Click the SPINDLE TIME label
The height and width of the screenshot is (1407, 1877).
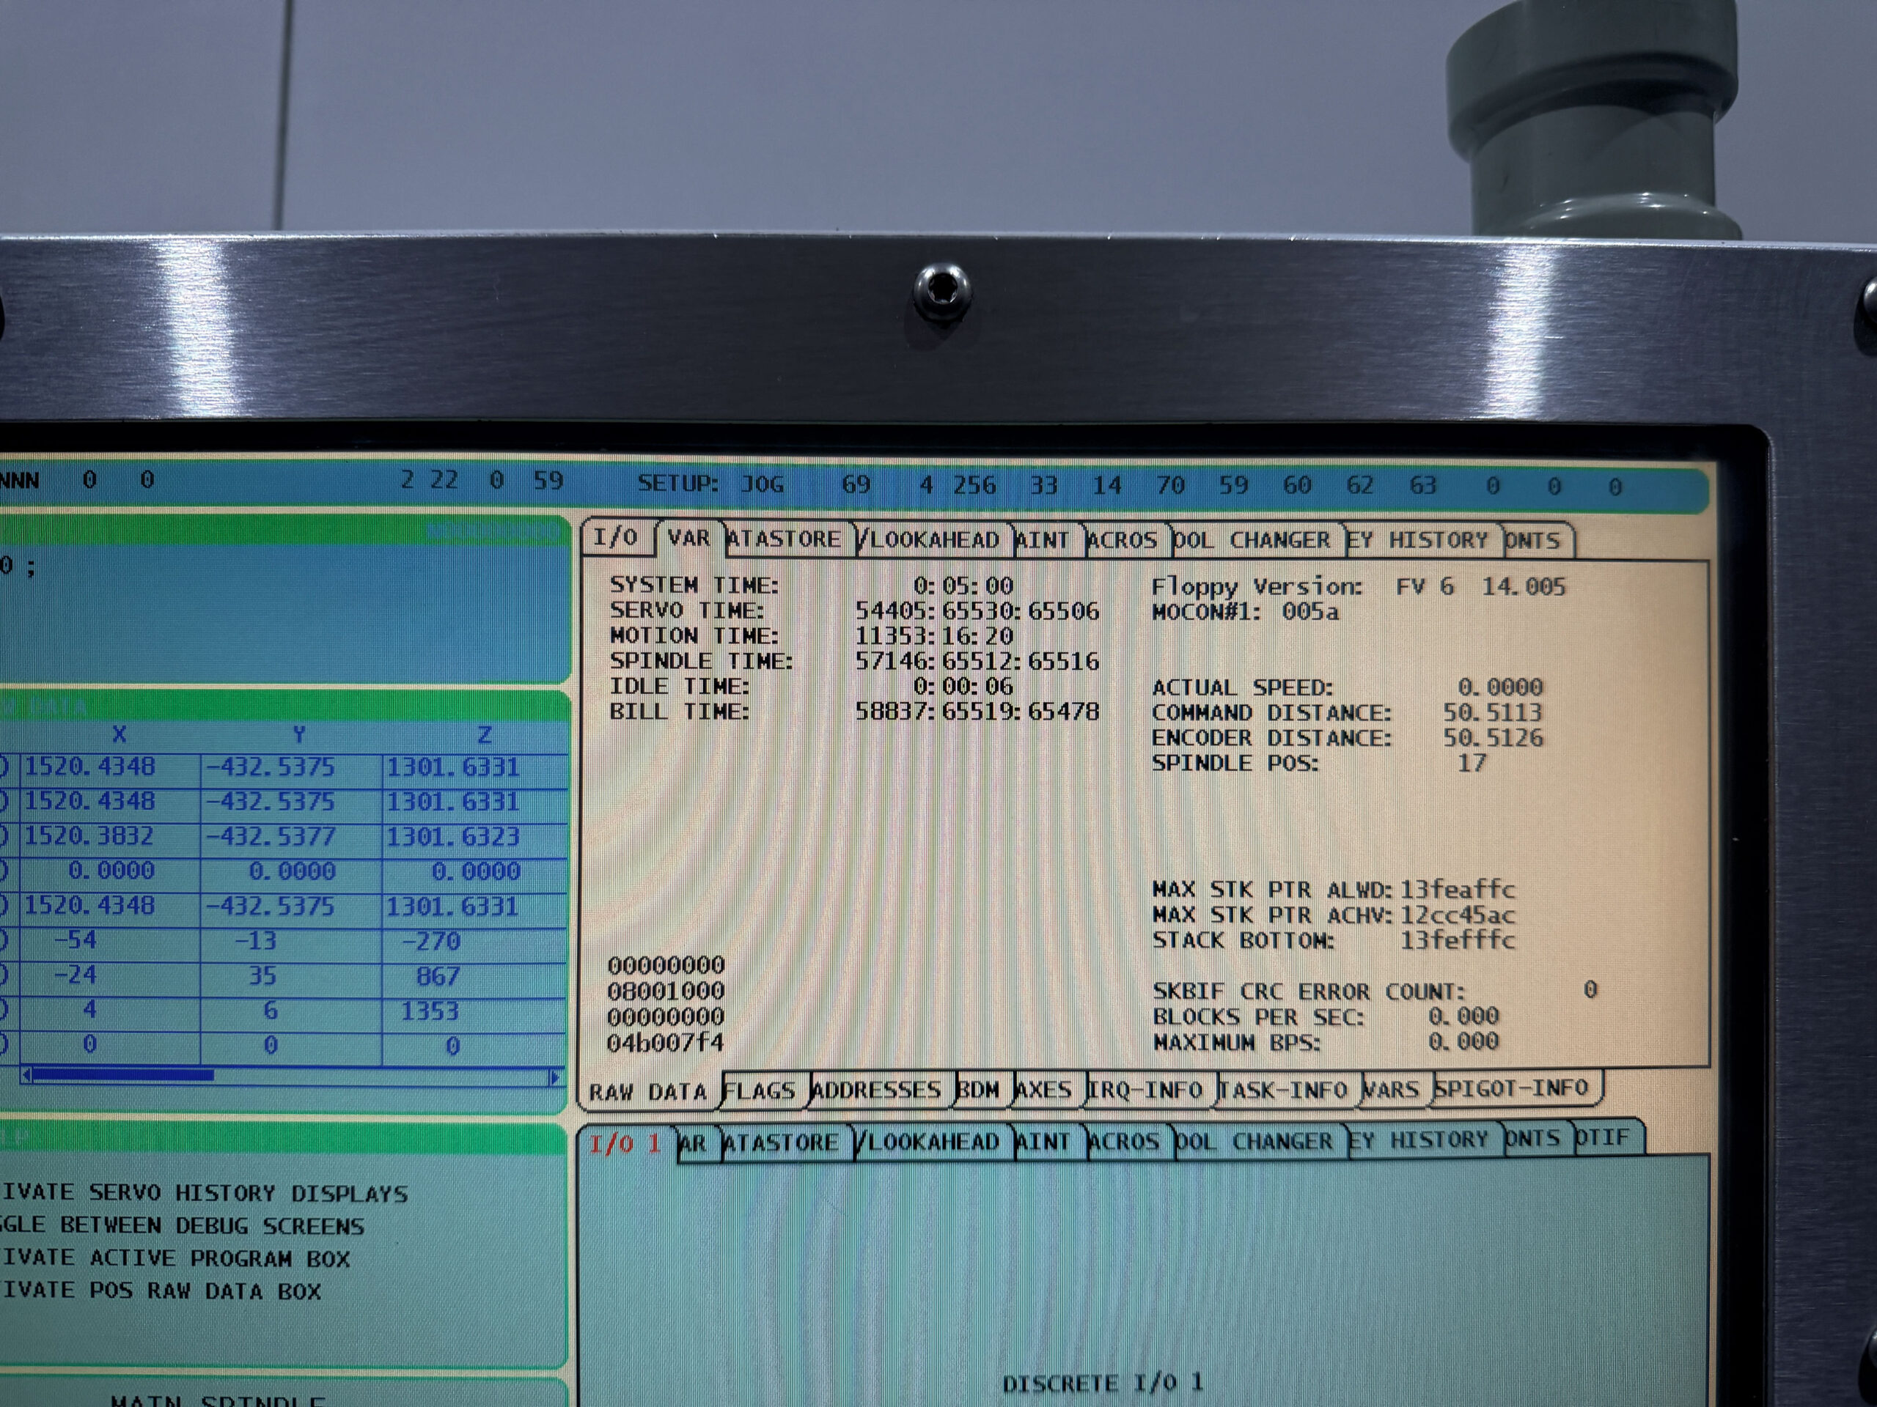(702, 661)
